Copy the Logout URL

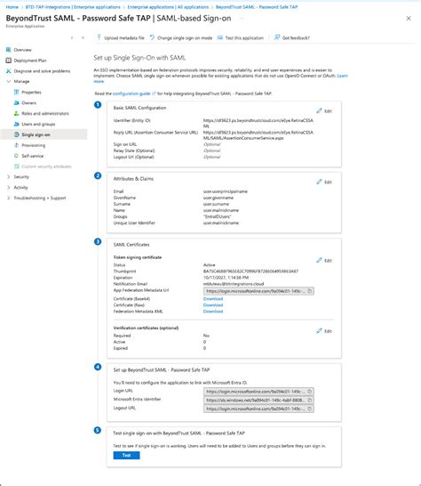pyautogui.click(x=310, y=409)
